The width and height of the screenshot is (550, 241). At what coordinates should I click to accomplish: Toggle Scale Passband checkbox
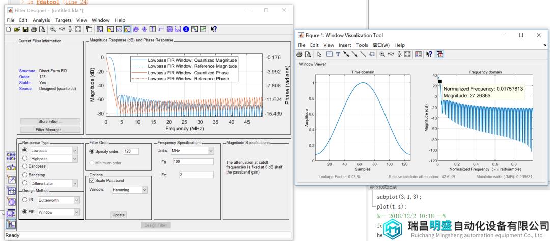click(x=92, y=180)
